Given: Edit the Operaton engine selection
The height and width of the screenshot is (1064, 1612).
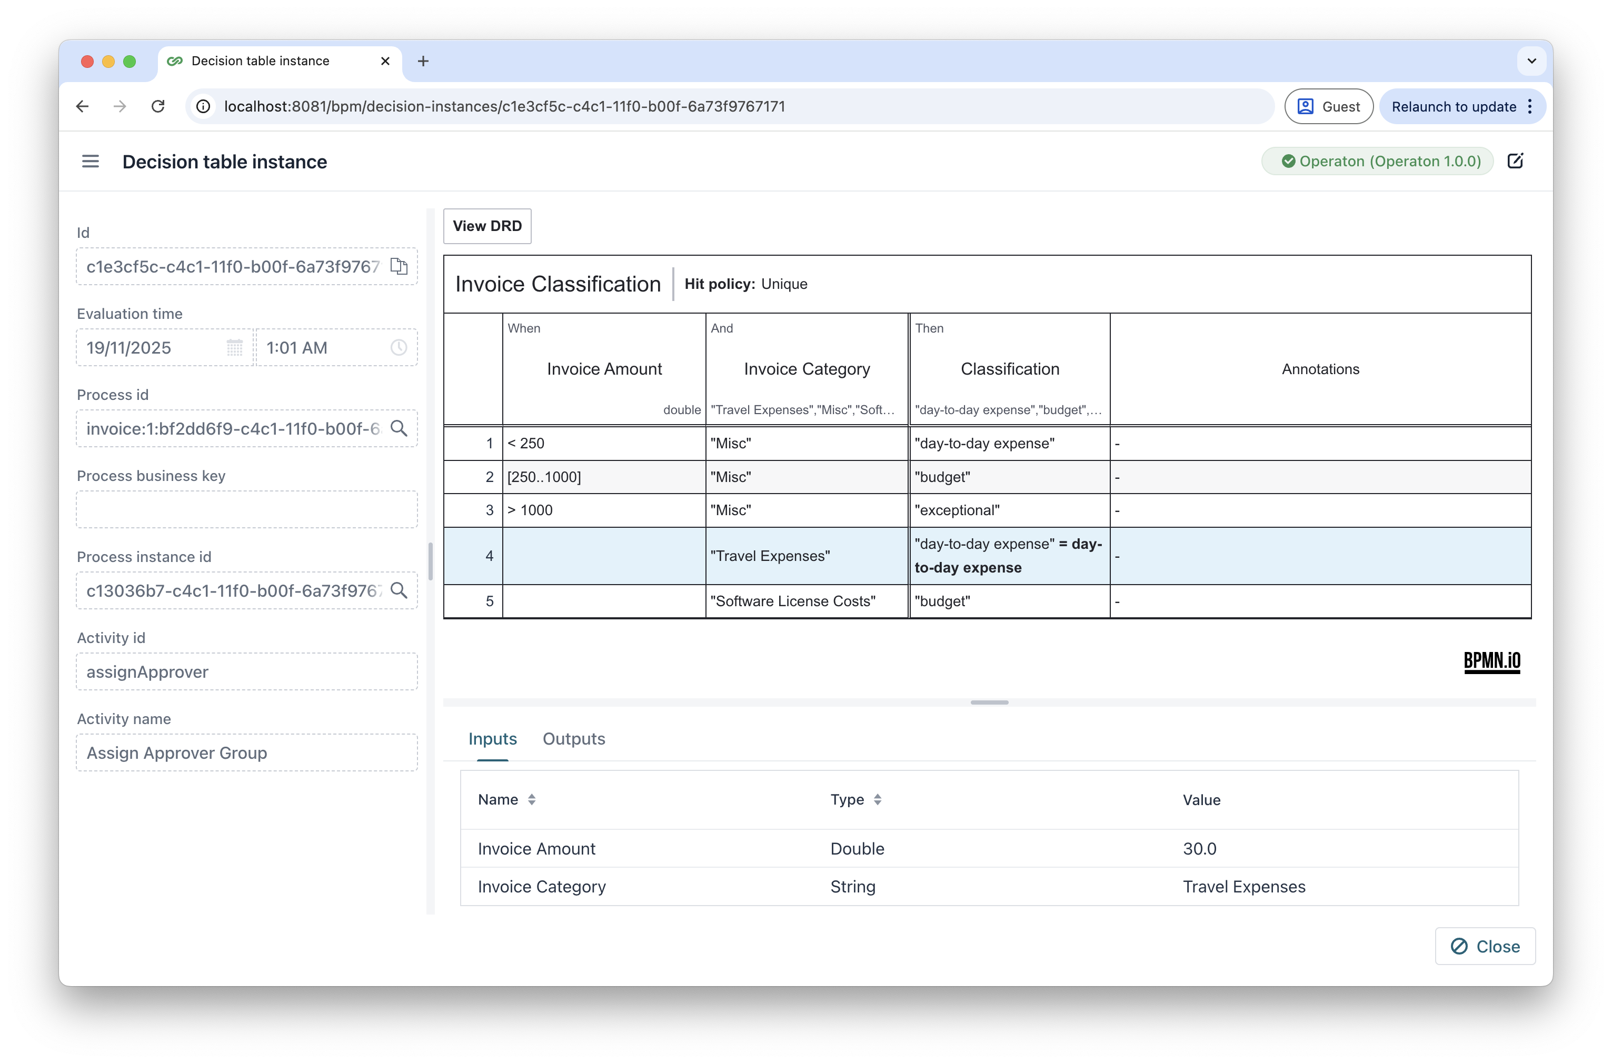Looking at the screenshot, I should (x=1516, y=161).
